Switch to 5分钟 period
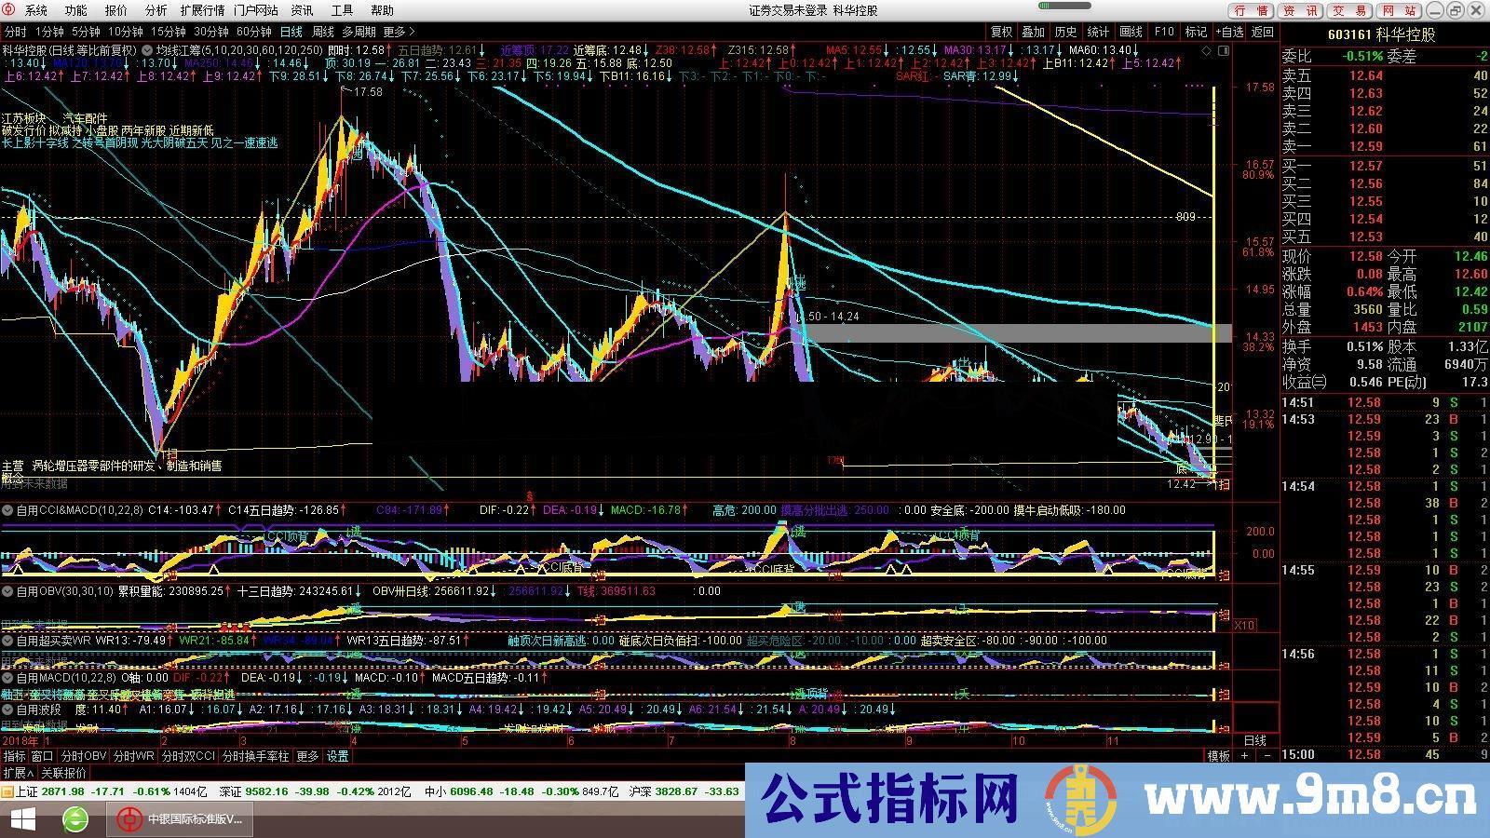This screenshot has width=1490, height=838. pyautogui.click(x=86, y=32)
